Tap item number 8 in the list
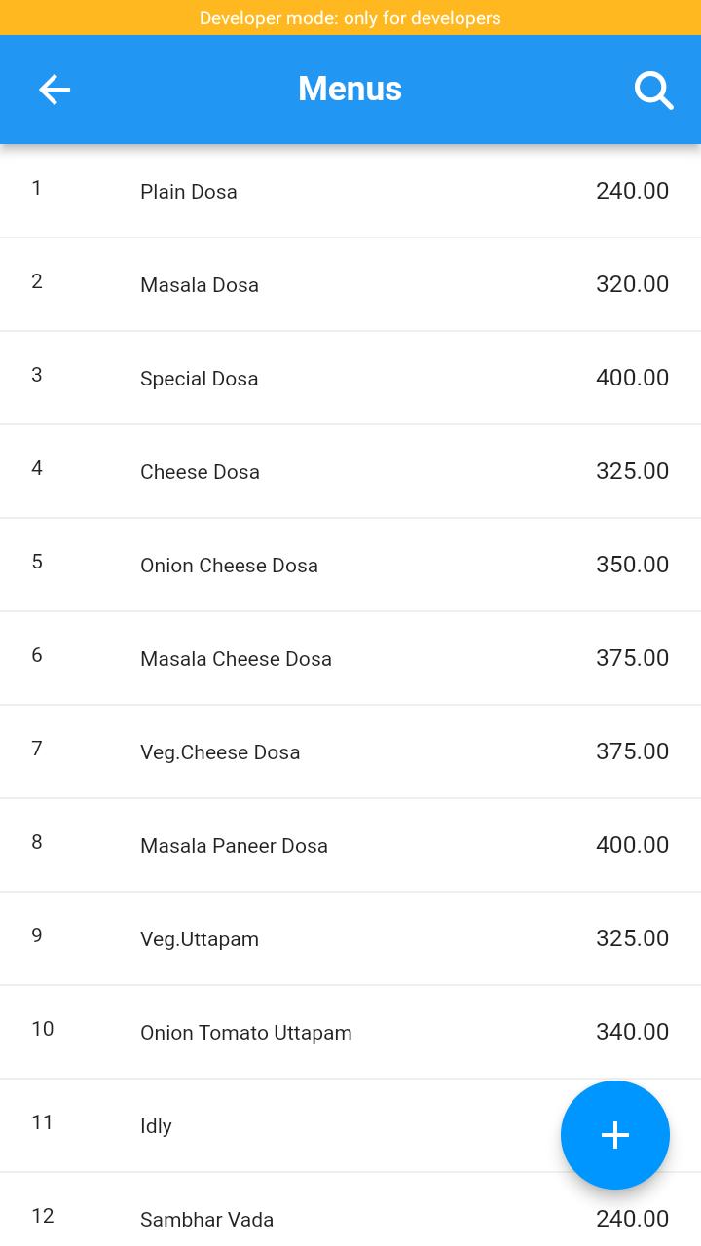701x1246 pixels. (37, 842)
